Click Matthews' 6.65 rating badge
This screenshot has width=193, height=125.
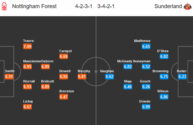[x=146, y=46]
